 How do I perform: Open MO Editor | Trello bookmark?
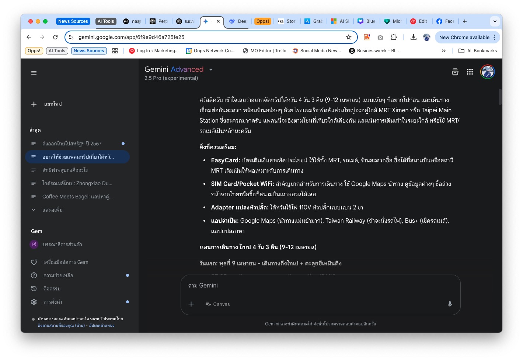pos(264,51)
